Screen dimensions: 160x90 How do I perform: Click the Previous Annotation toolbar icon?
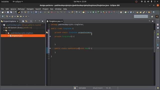(x=12, y=16)
